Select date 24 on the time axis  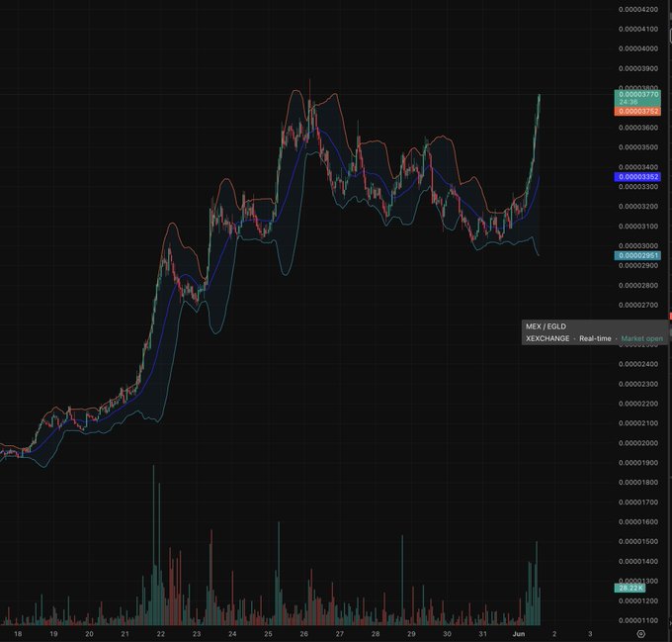232,634
